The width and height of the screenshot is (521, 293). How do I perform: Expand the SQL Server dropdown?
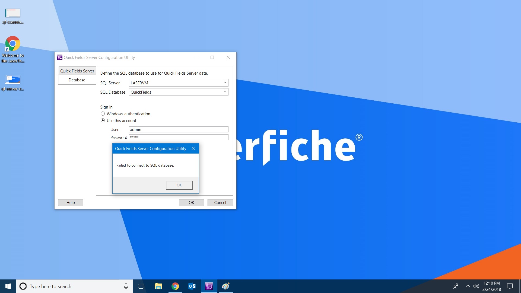point(225,83)
